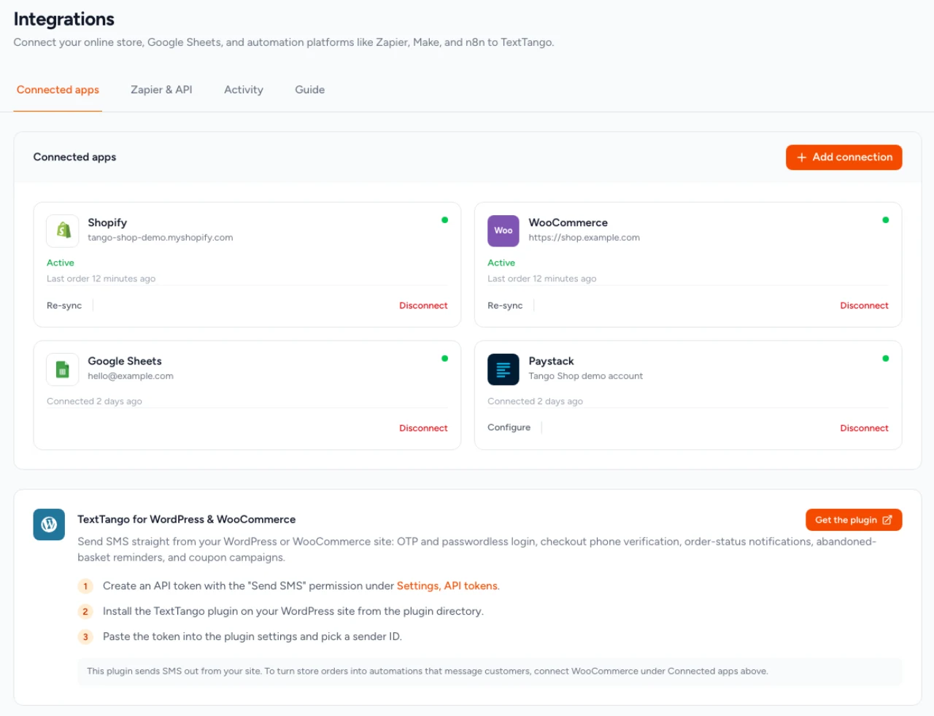Disconnect Google Sheets
This screenshot has height=716, width=934.
(423, 428)
